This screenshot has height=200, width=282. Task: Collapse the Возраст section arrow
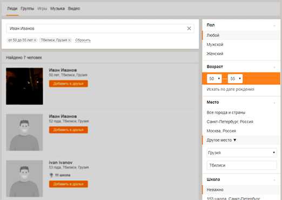coord(274,67)
